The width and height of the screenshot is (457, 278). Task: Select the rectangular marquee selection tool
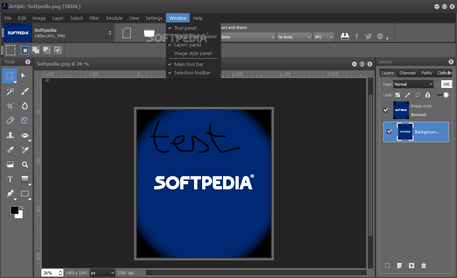[x=10, y=76]
